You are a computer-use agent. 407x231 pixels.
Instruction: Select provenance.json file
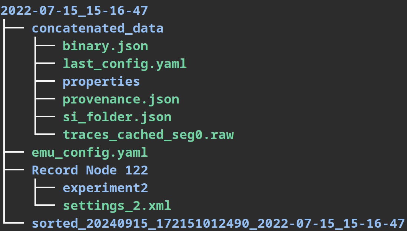click(121, 99)
